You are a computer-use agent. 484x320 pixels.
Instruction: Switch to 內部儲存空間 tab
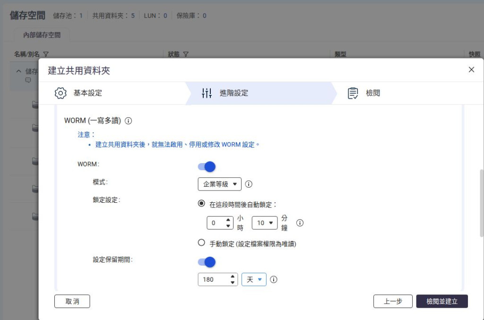pyautogui.click(x=42, y=35)
